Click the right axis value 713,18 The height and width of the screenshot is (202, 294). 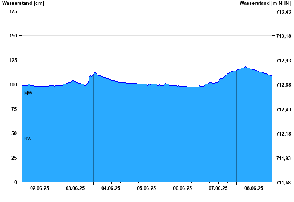coord(284,36)
